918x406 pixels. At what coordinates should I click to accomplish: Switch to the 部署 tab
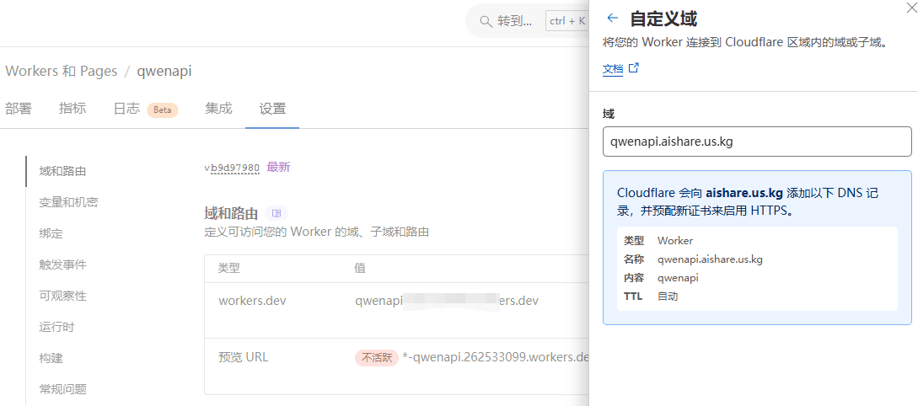19,108
